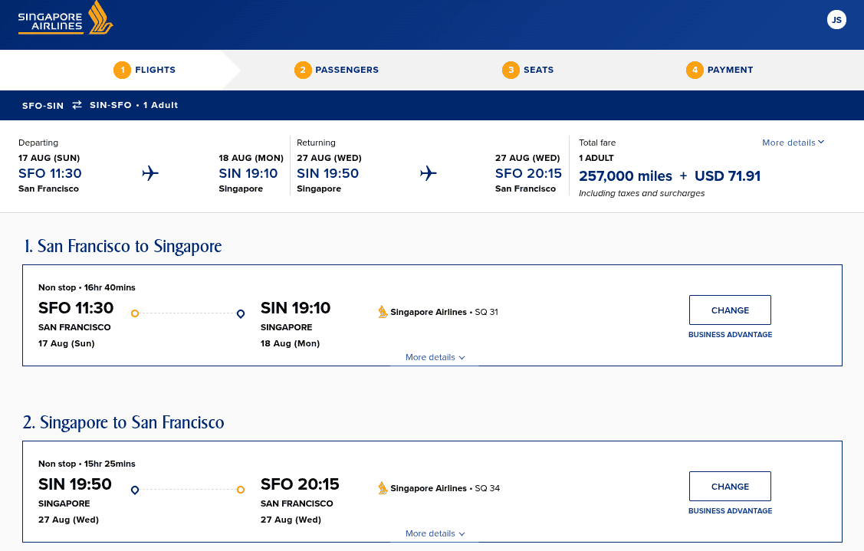Click the swap arrows icon between SFO-SIN and SIN-SFO
This screenshot has width=864, height=551.
(77, 105)
